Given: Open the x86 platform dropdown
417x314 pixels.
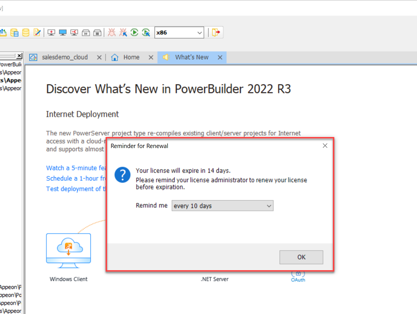Looking at the screenshot, I should [x=179, y=33].
